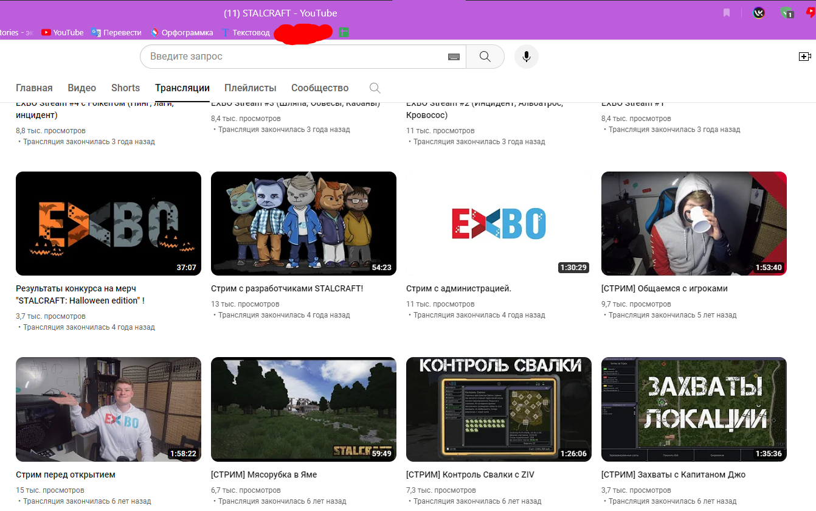This screenshot has height=511, width=816.
Task: Click the browser bookmark icon in title bar
Action: [727, 13]
